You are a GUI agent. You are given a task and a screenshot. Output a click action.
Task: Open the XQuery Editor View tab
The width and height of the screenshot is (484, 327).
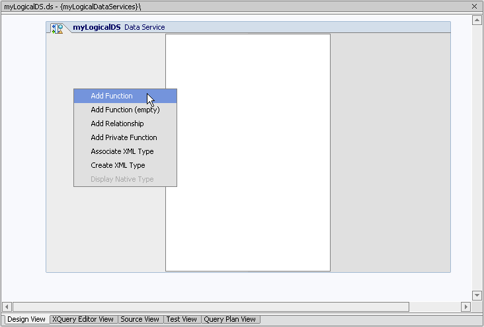coord(83,319)
